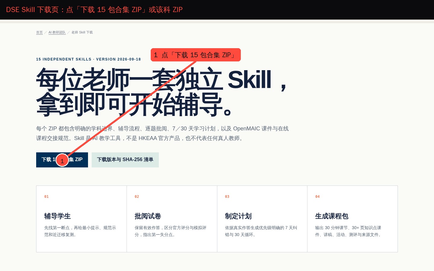Click the description starting 先找第一断点

coord(80,231)
